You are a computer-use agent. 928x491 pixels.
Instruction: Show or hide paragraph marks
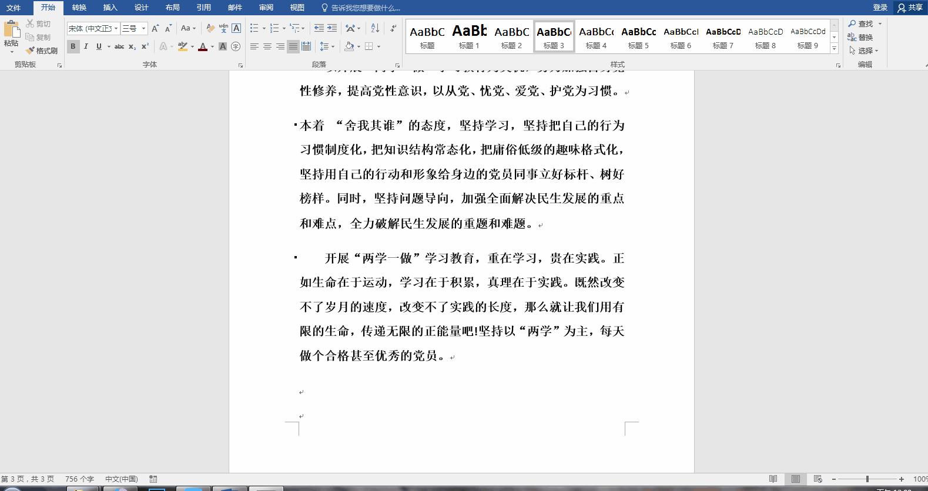pyautogui.click(x=393, y=28)
